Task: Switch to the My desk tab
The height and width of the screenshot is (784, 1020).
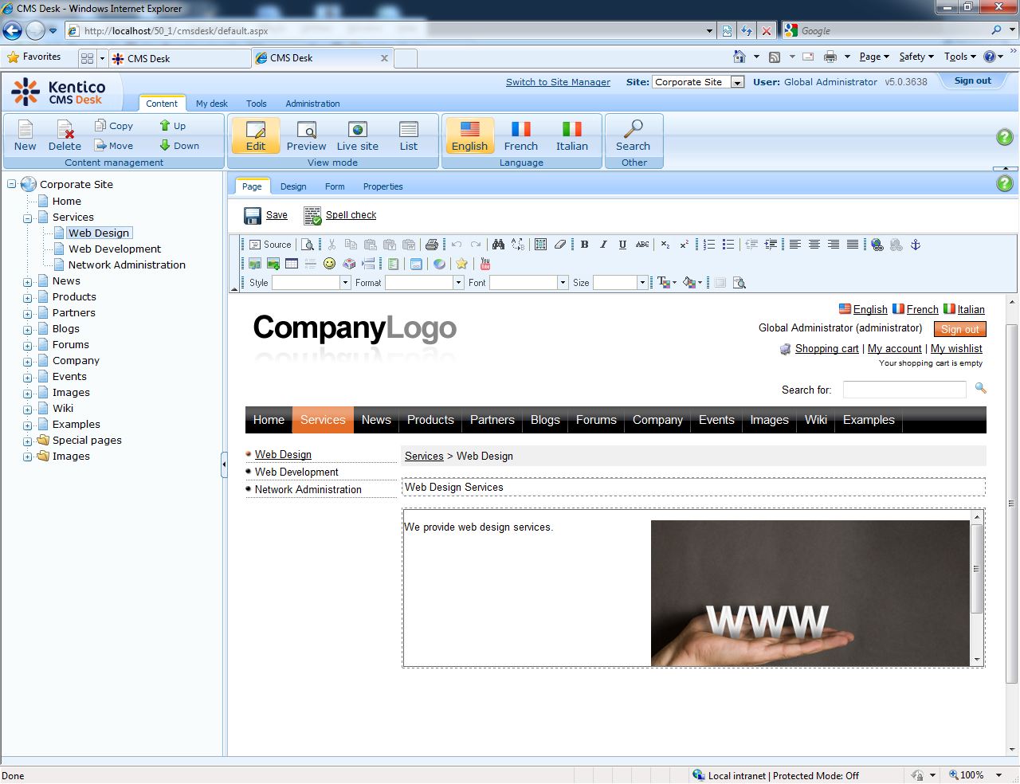Action: coord(212,104)
